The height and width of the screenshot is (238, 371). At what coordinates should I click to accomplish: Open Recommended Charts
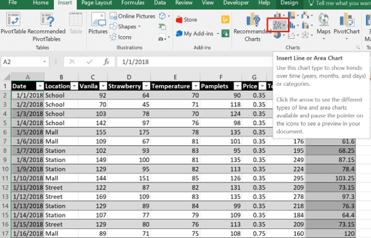pos(252,27)
